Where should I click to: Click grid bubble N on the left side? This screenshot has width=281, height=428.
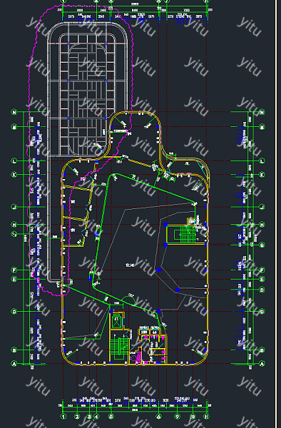(14, 112)
